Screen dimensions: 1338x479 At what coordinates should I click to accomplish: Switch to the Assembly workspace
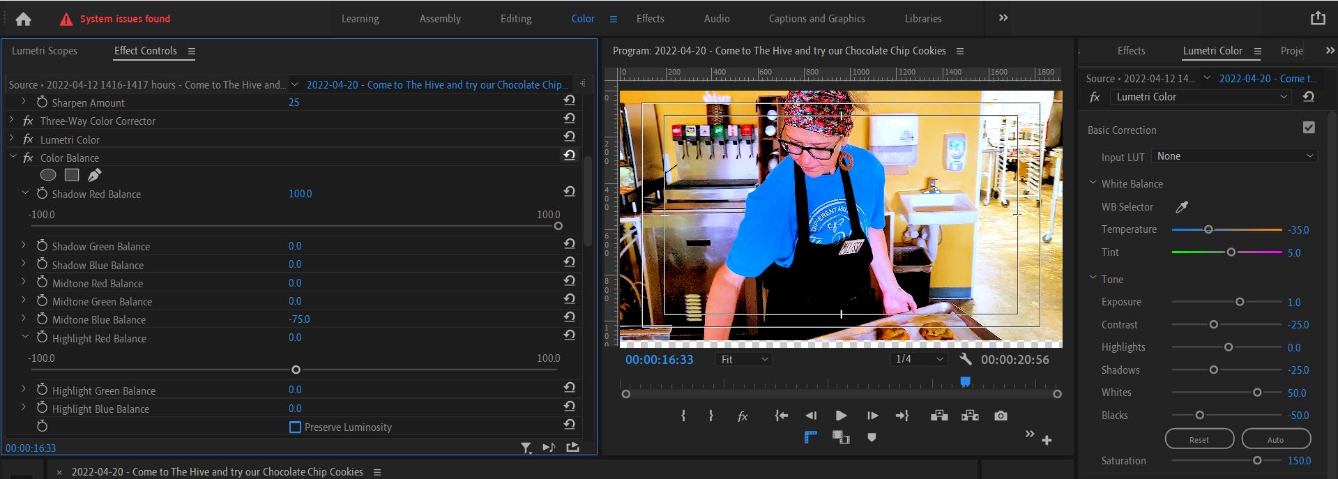(440, 19)
